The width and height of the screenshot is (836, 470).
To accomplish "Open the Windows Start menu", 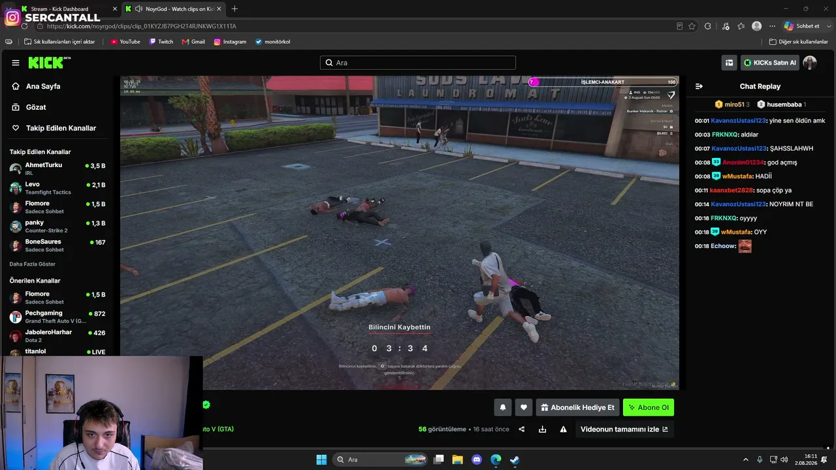I will click(321, 460).
